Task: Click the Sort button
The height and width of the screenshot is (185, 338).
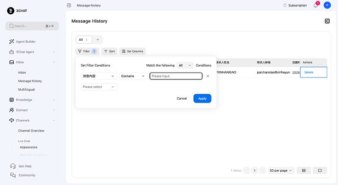Action: coord(109,51)
